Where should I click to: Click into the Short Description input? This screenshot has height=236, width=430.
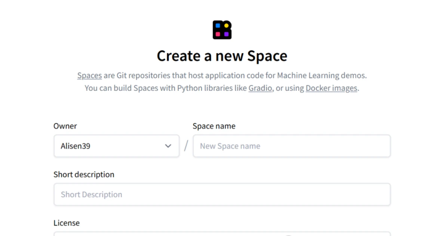tap(222, 194)
